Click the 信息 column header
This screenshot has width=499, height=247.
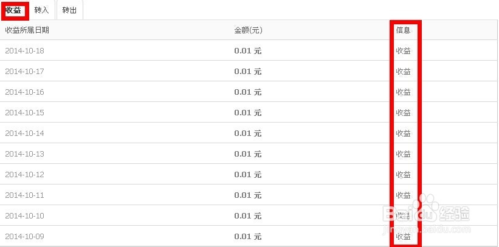coord(403,30)
